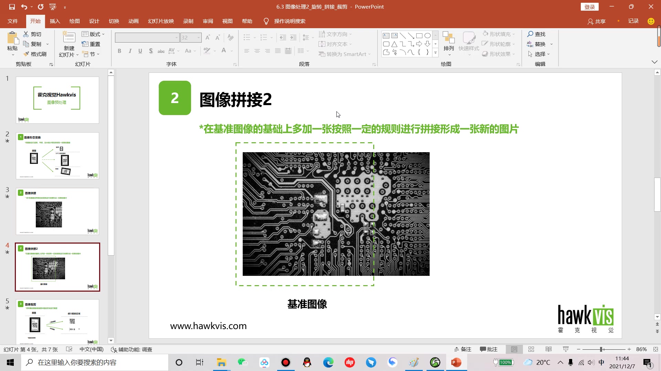Viewport: 661px width, 371px height.
Task: Toggle text shadow
Action: pyautogui.click(x=150, y=51)
